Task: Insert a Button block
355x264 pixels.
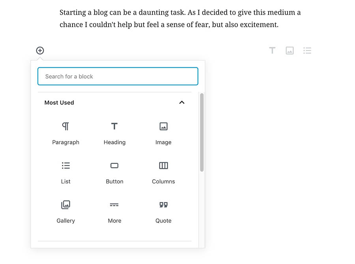Action: tap(114, 172)
